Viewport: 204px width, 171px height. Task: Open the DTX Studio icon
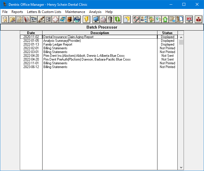click(x=189, y=19)
